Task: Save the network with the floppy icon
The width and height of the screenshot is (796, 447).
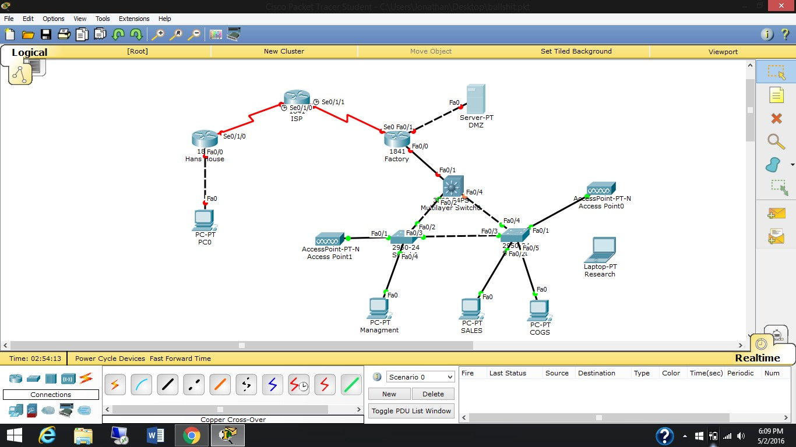Action: (x=45, y=34)
